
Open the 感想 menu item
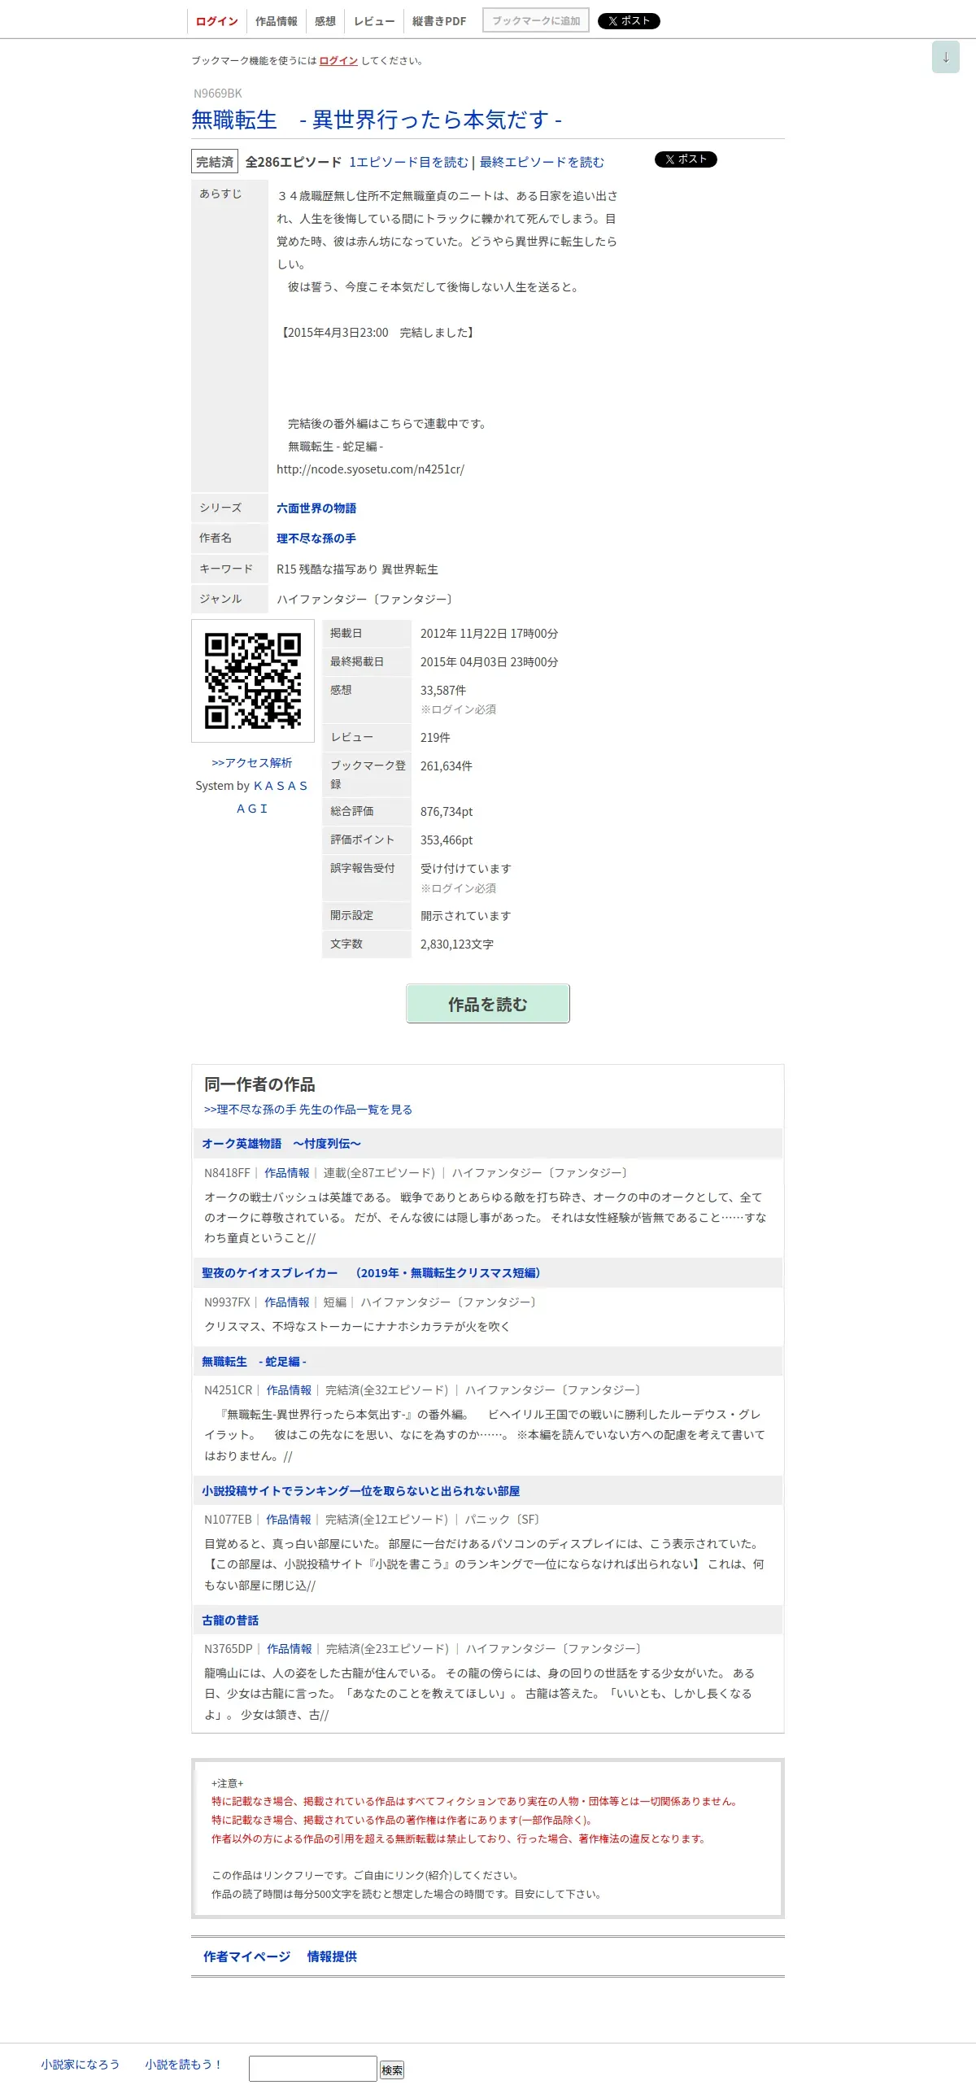point(325,21)
